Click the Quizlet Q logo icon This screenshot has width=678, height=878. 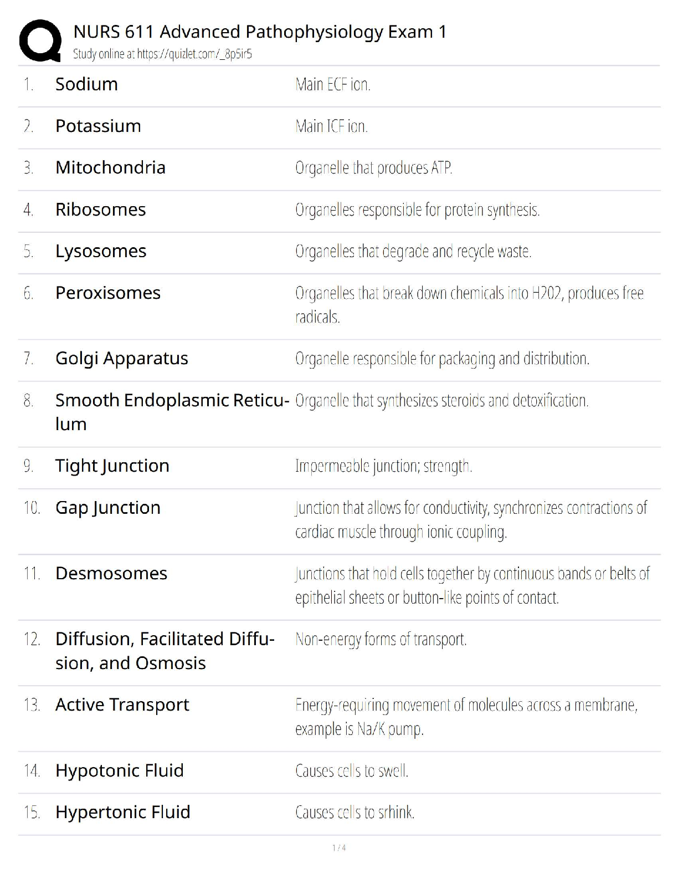tap(40, 40)
